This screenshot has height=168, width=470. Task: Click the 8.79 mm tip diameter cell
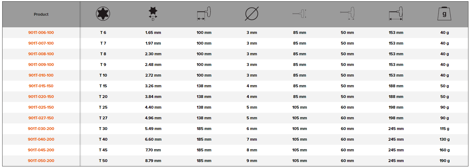coord(153,161)
